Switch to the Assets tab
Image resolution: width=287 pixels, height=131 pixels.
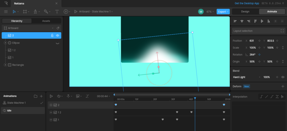click(x=46, y=21)
